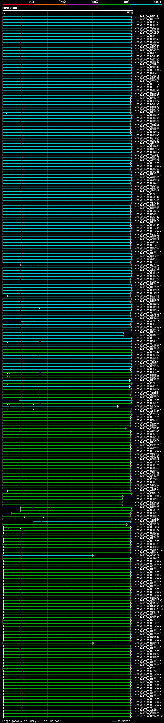
Task: Click the orange ~40% identity legend segment
Action: (50, 5)
